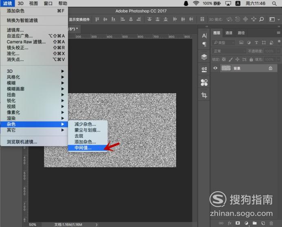Expand the 模糊画廊 submenu
The width and height of the screenshot is (282, 227).
(34, 89)
